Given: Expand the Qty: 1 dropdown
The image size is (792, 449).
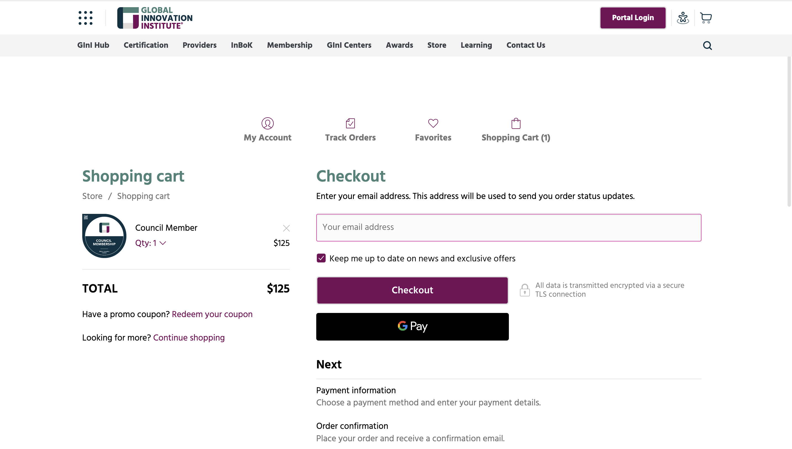Looking at the screenshot, I should tap(150, 243).
